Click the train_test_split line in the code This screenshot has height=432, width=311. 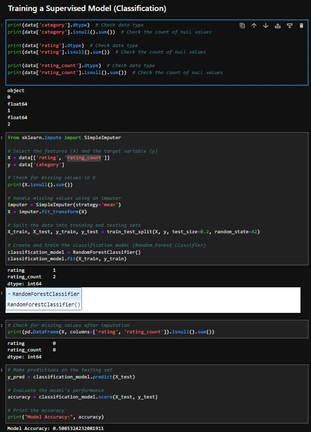pos(133,232)
